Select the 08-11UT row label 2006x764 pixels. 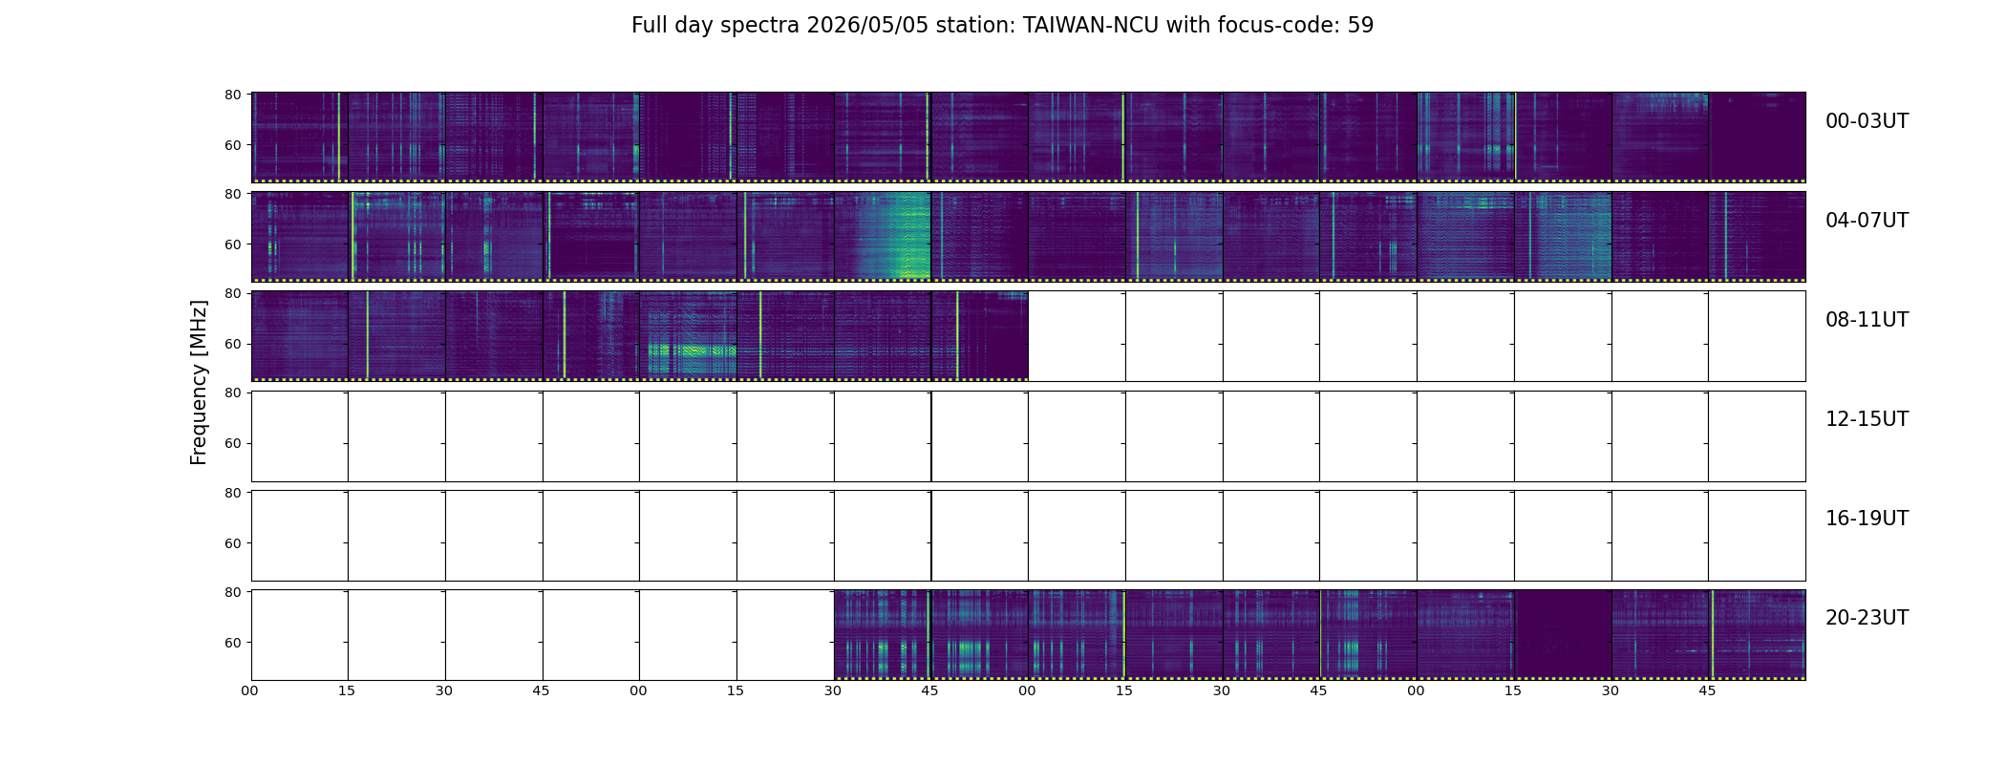[1867, 320]
